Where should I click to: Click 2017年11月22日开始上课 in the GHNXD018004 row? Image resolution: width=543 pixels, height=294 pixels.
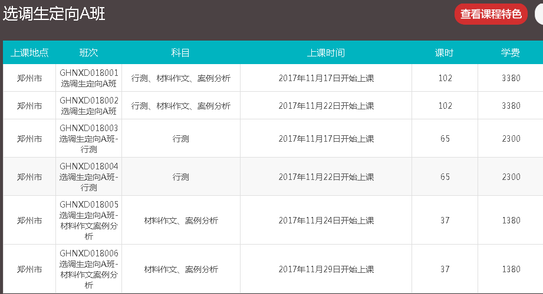click(x=326, y=177)
